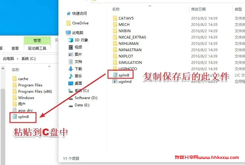The image size is (245, 165).
Task: Click the Documents icon in sidebar
Action: [71, 62]
